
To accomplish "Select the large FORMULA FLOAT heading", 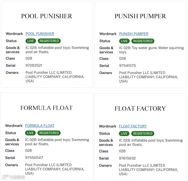I will pos(47,108).
